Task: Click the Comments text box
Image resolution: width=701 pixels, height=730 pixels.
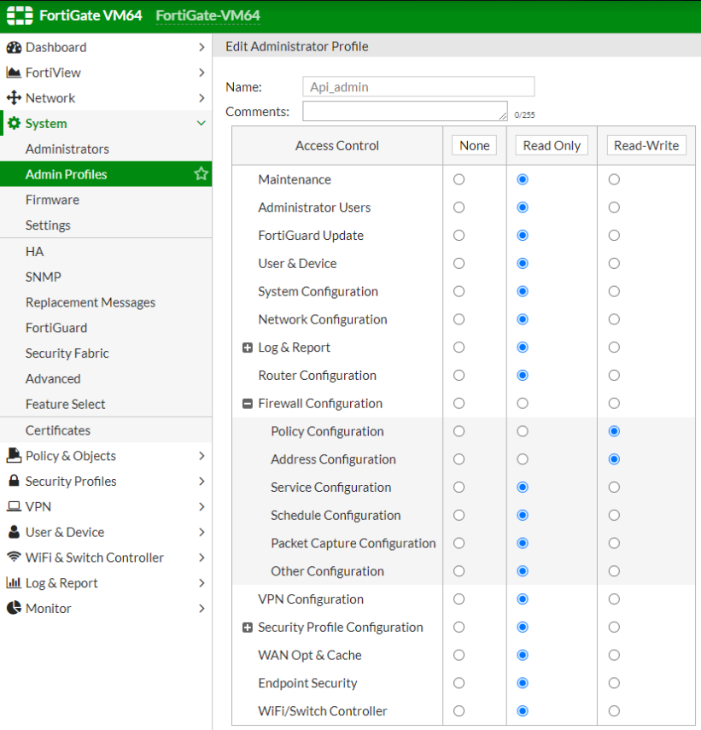Action: click(405, 111)
